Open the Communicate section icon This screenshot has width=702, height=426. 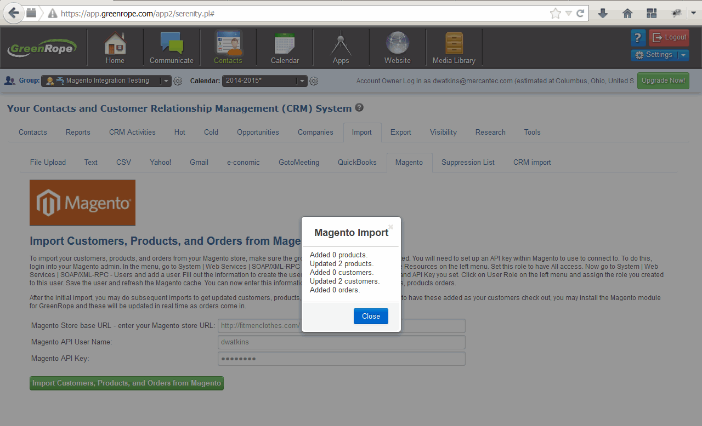click(x=172, y=48)
